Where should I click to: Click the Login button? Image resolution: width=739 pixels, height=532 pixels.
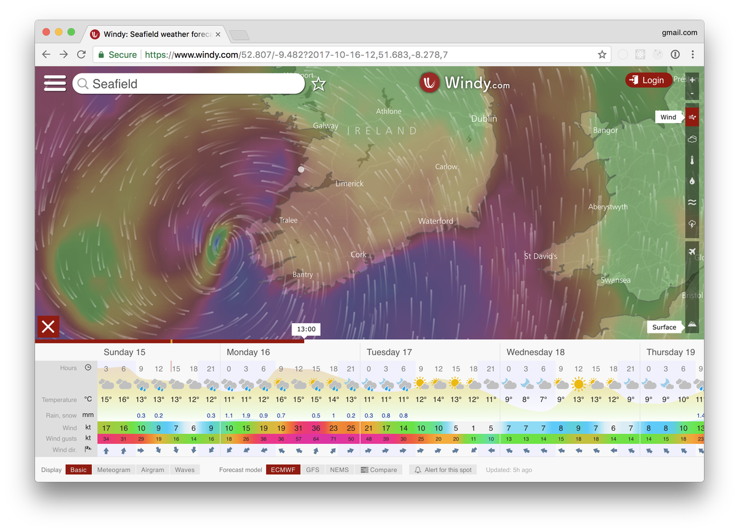pos(648,80)
